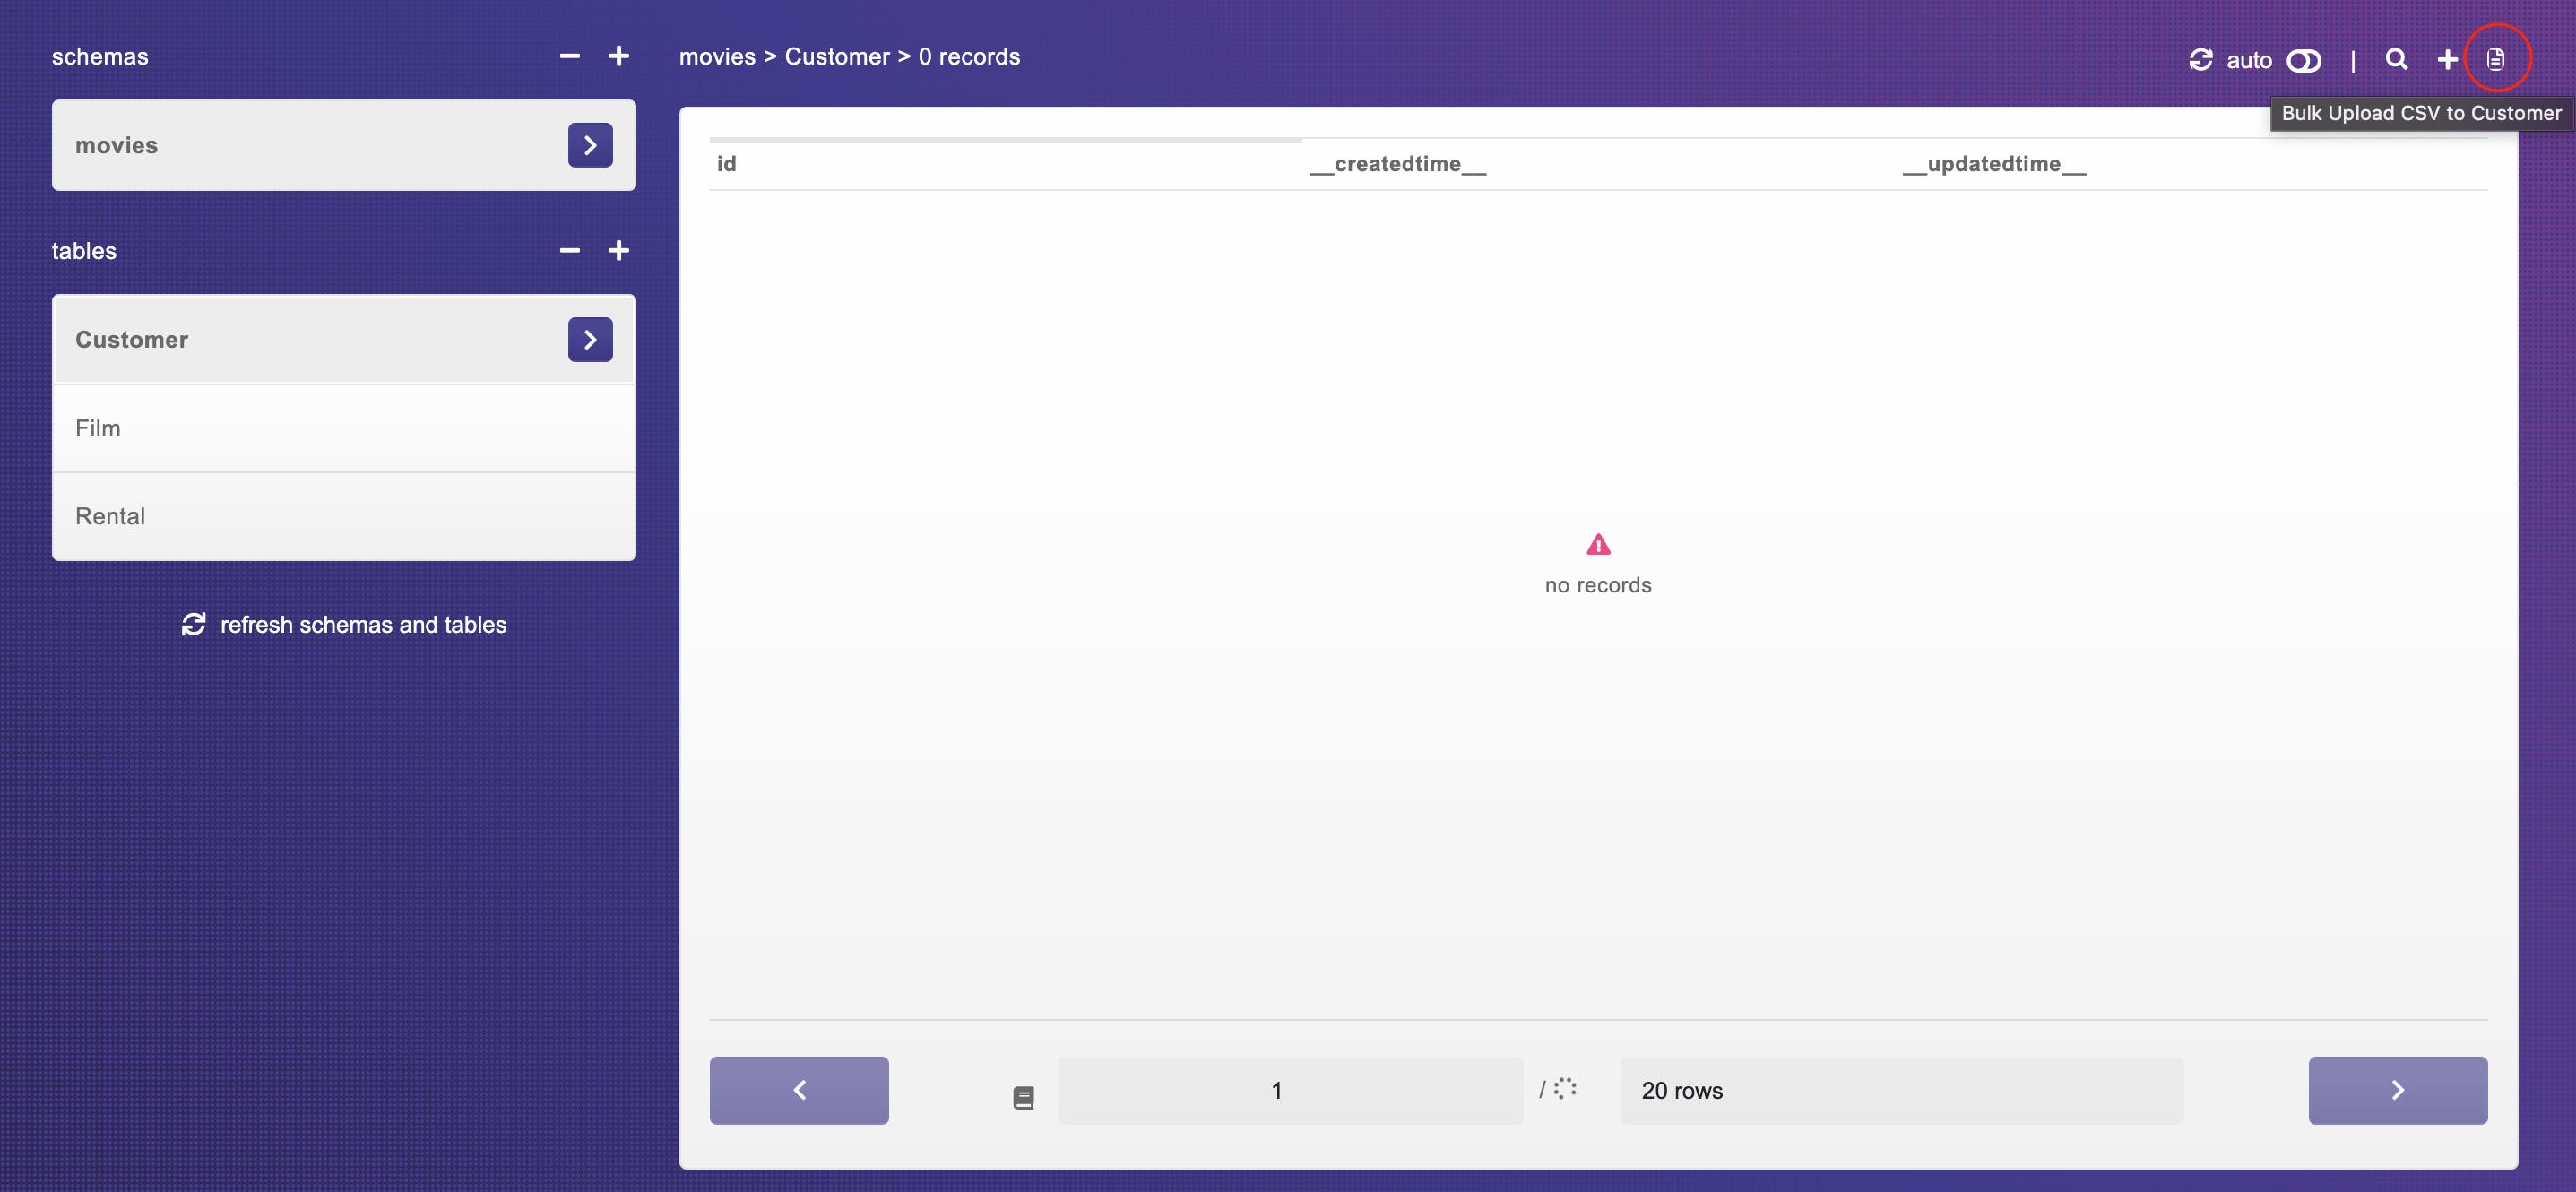Open the search records magnifier icon
Viewport: 2576px width, 1192px height.
click(x=2396, y=59)
